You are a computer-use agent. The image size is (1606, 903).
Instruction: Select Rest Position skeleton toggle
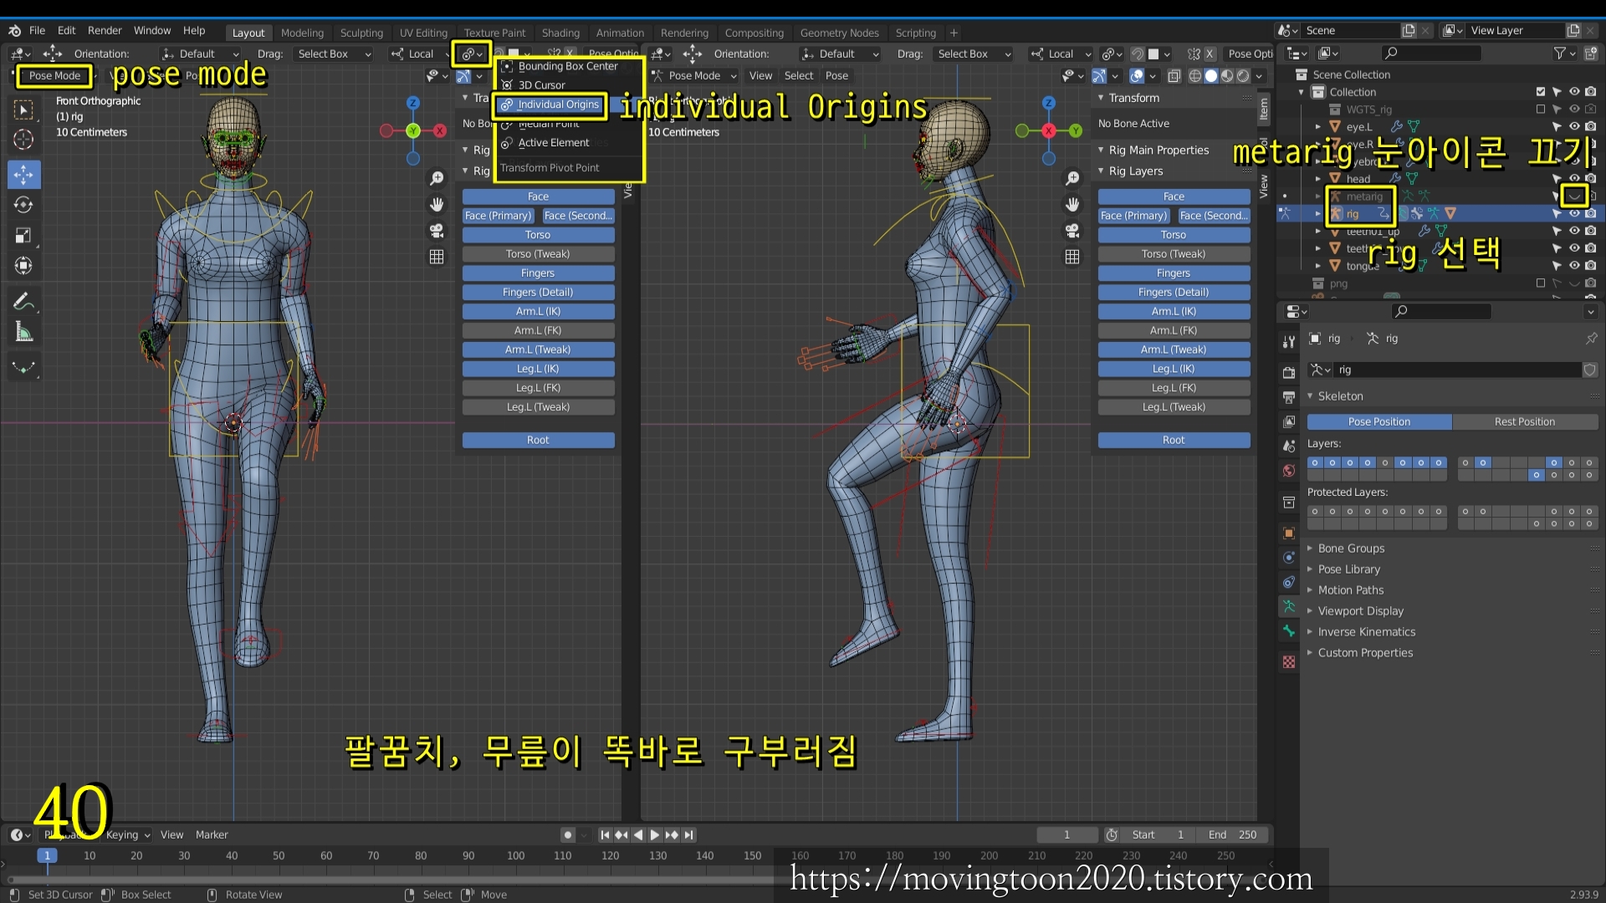click(x=1525, y=421)
